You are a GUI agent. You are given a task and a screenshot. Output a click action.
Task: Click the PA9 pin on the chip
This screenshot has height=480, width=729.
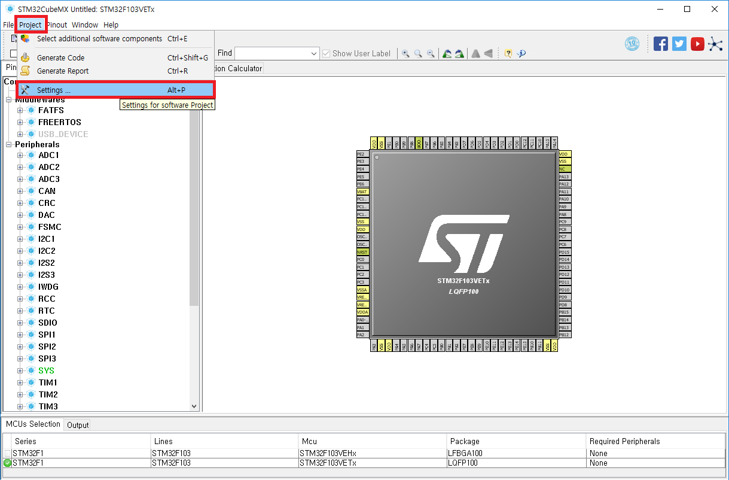565,206
